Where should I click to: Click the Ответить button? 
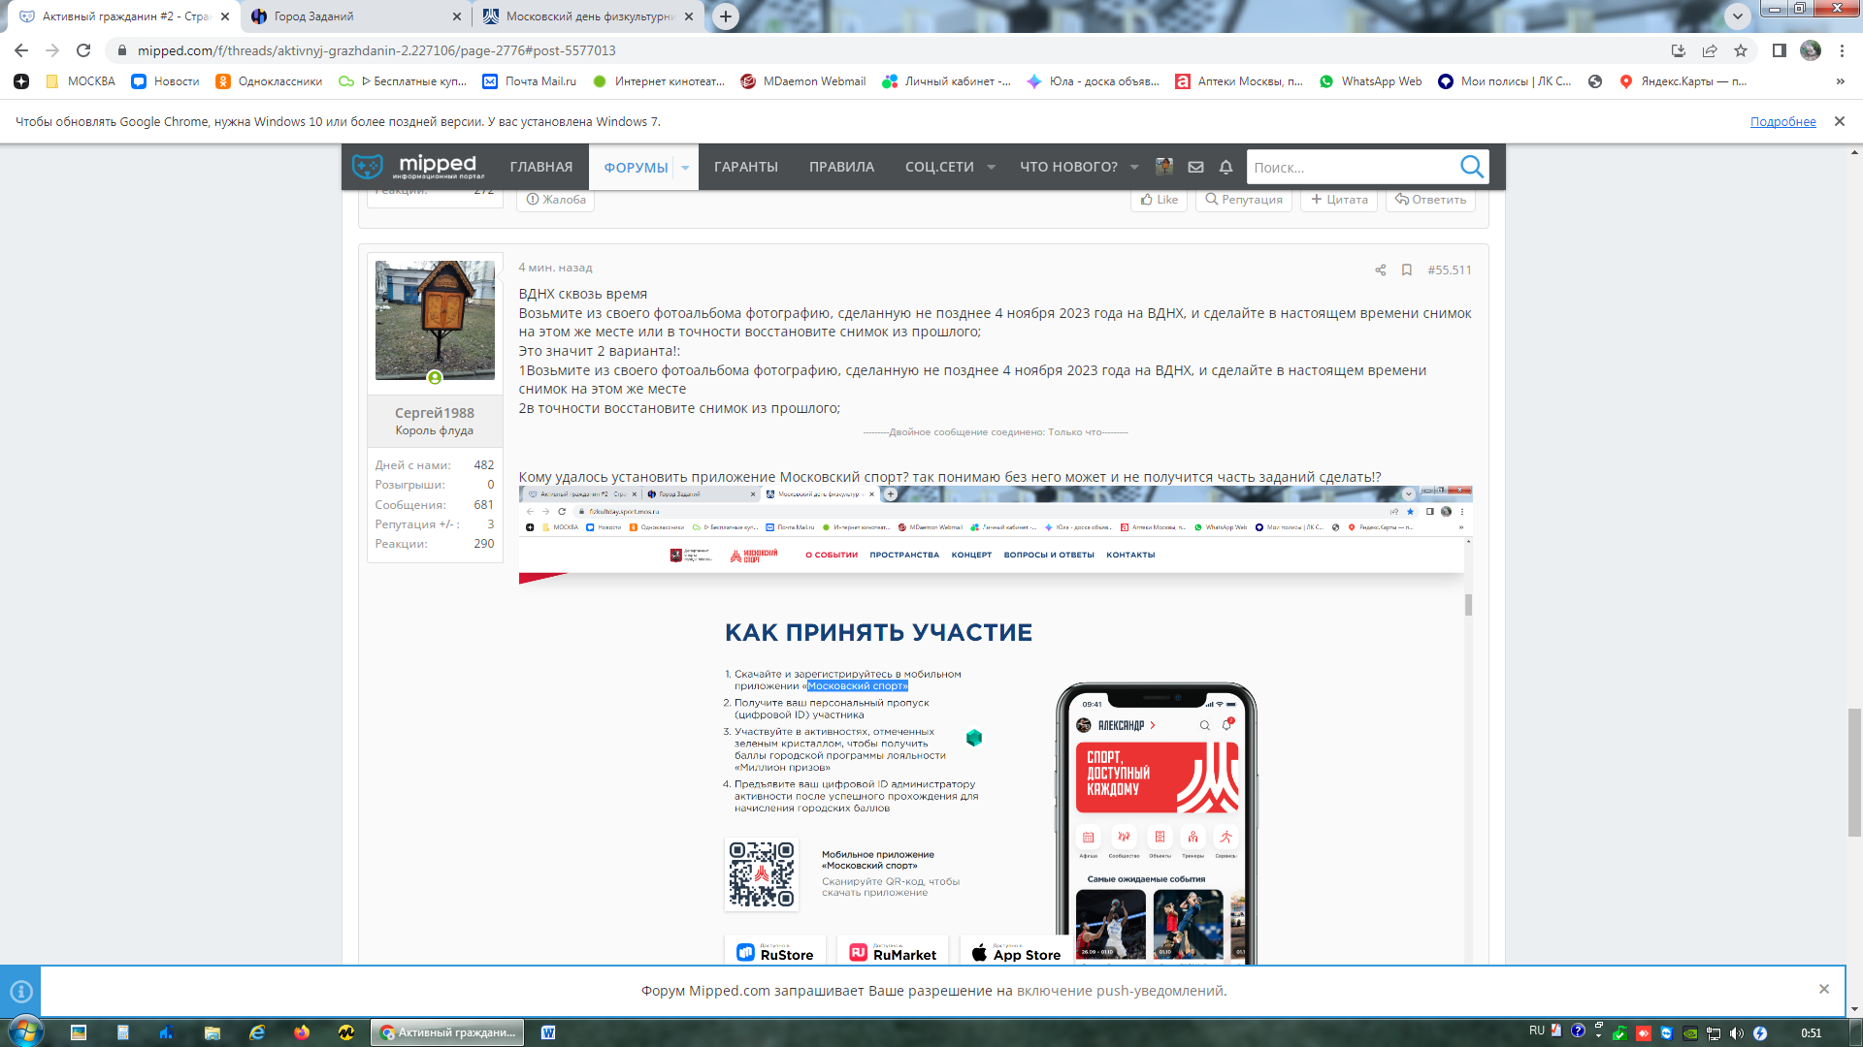click(1430, 200)
